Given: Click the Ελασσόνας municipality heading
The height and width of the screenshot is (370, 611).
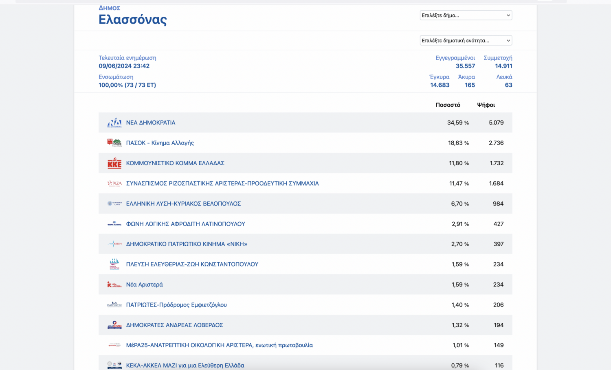Looking at the screenshot, I should click(133, 20).
